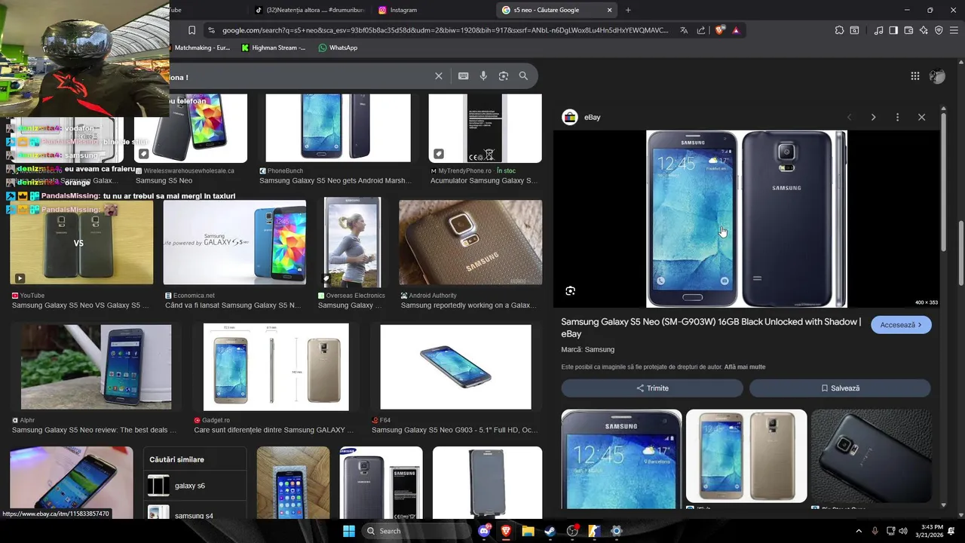
Task: Open File Explorer from the taskbar
Action: pyautogui.click(x=528, y=531)
